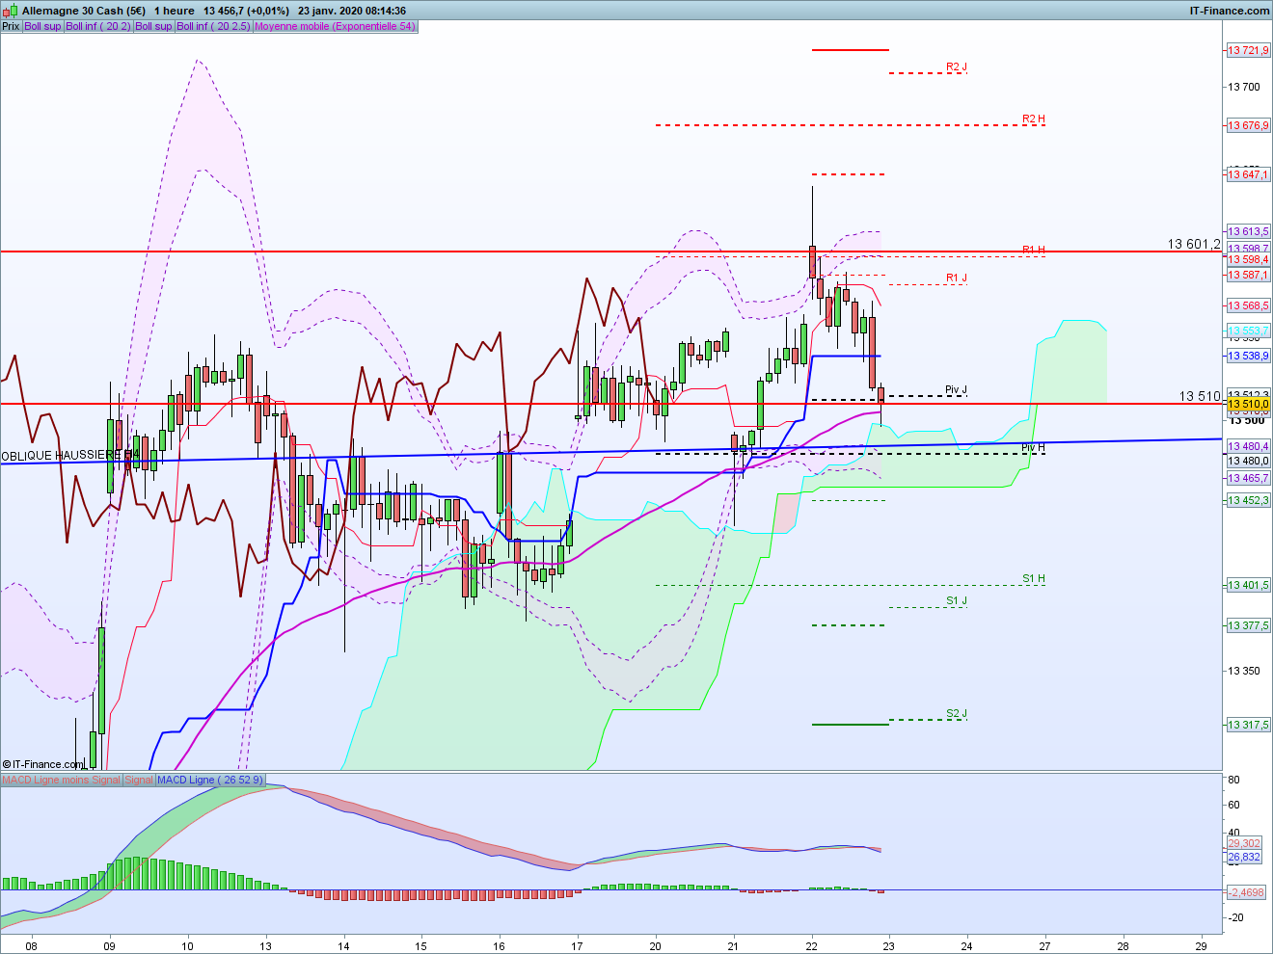The width and height of the screenshot is (1273, 954).
Task: Click the R2 H resistance label
Action: [1034, 119]
